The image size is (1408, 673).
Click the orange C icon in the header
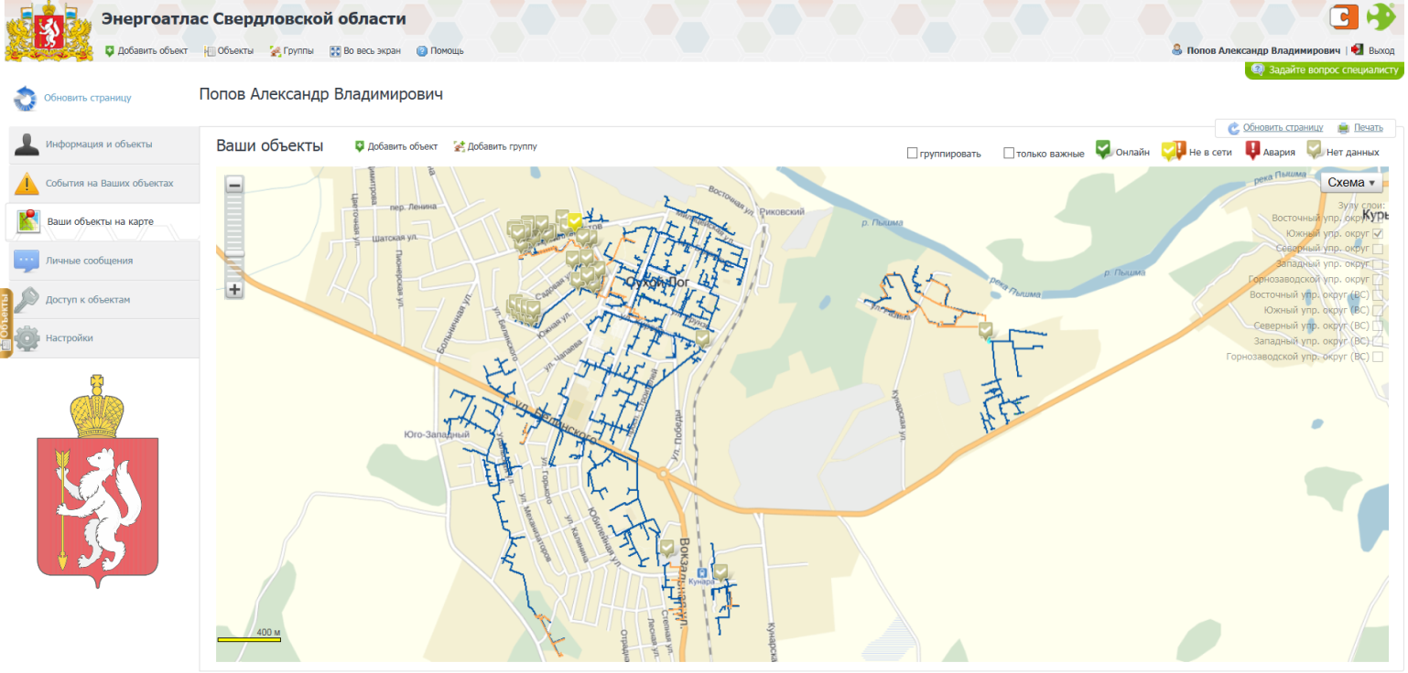pos(1343,16)
